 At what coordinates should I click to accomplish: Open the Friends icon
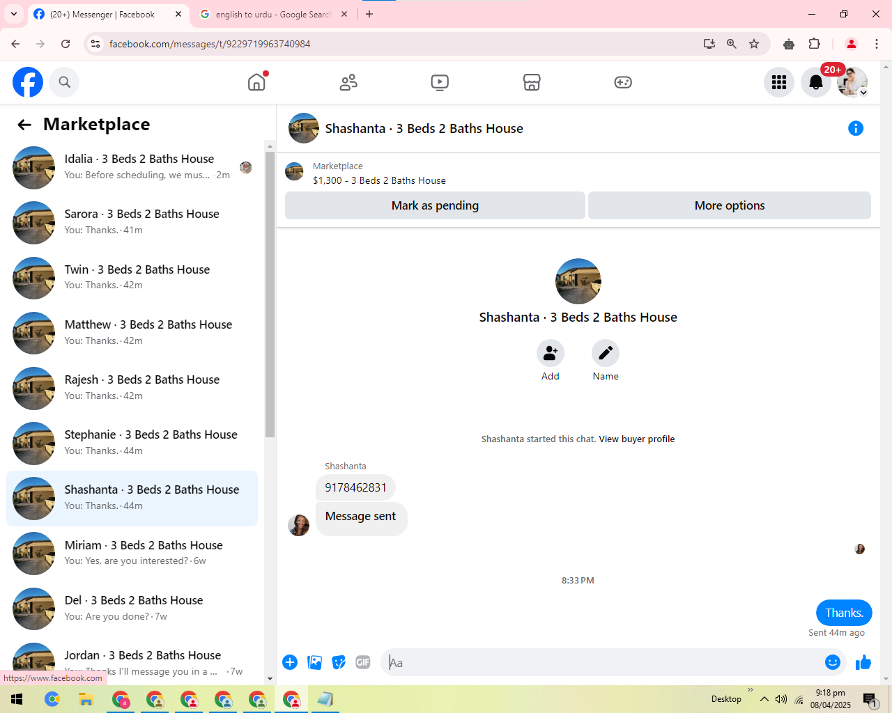pyautogui.click(x=348, y=82)
